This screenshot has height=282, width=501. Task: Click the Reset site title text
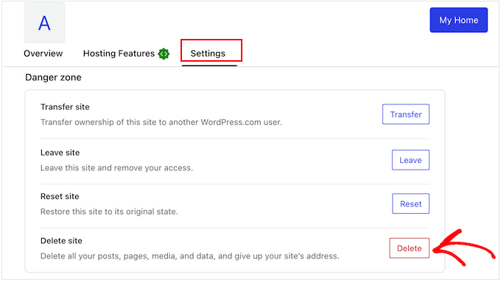click(x=60, y=196)
